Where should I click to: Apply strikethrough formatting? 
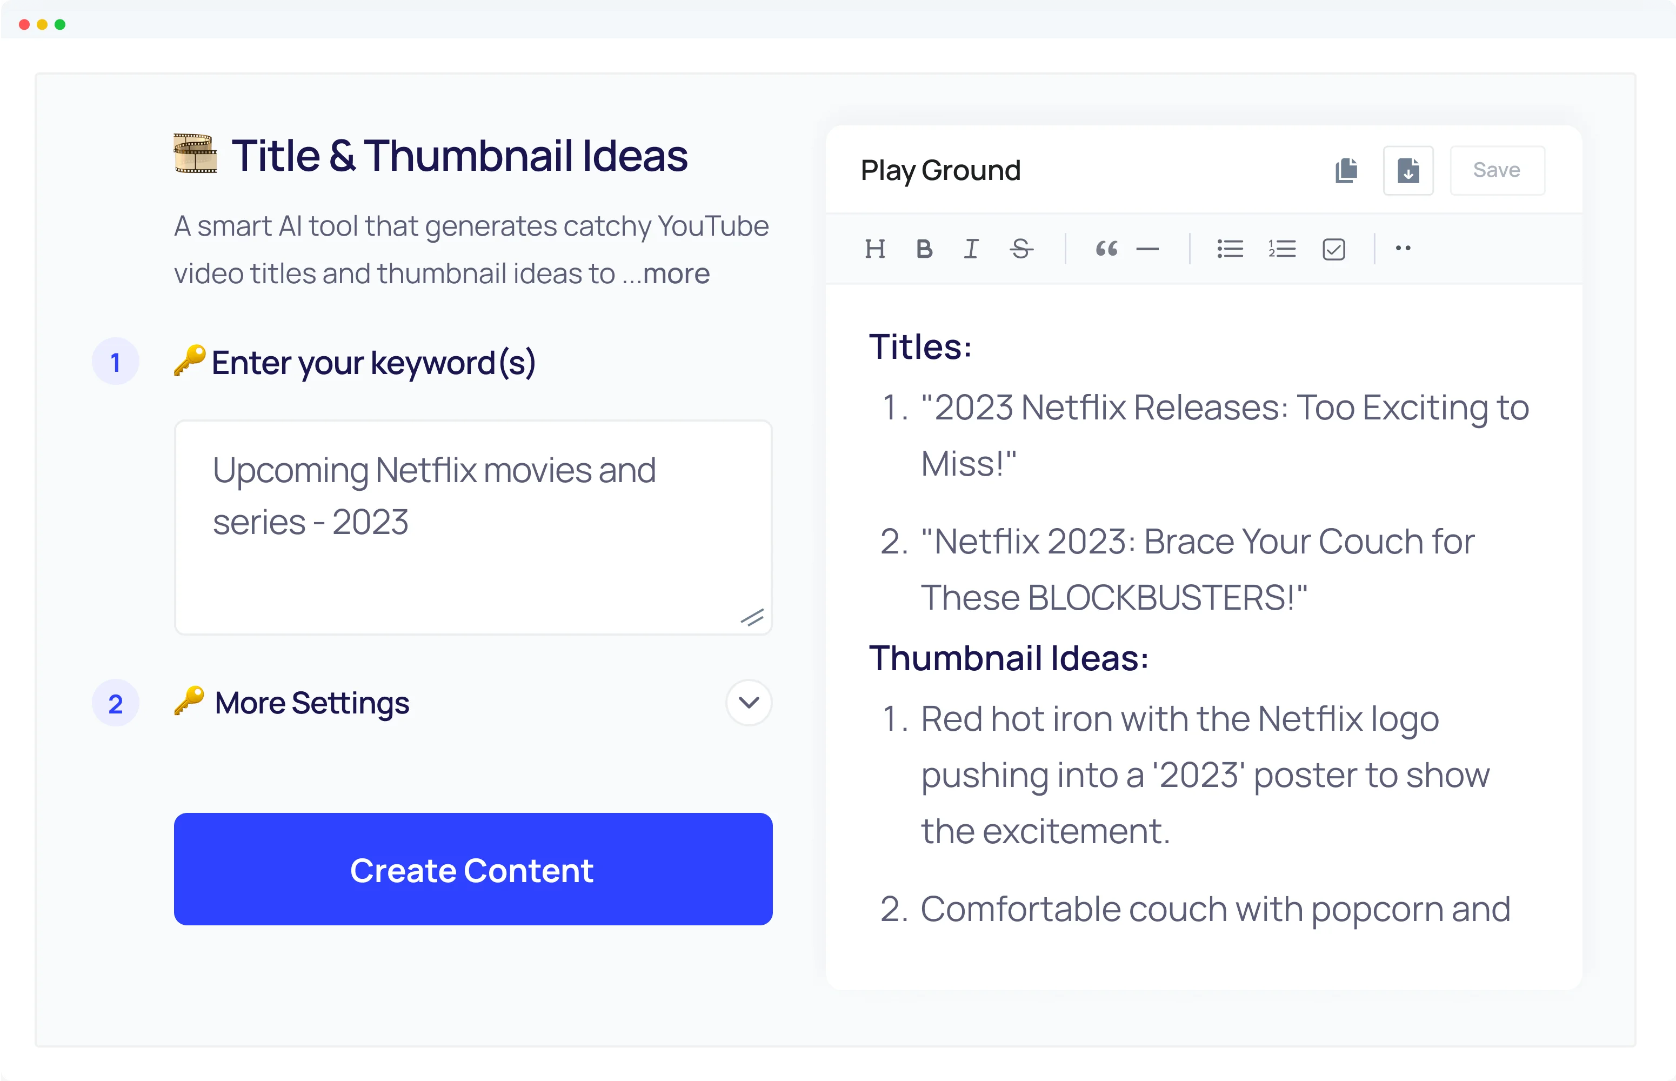1021,249
